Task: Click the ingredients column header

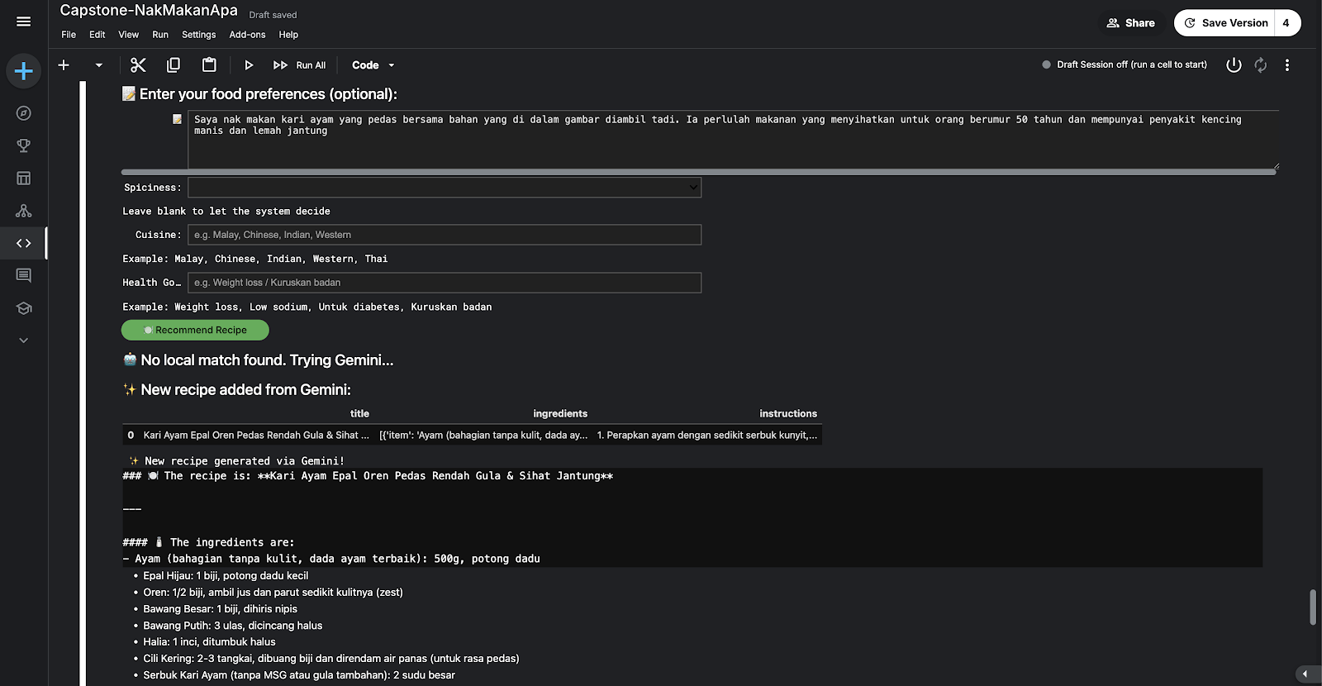Action: pyautogui.click(x=560, y=413)
